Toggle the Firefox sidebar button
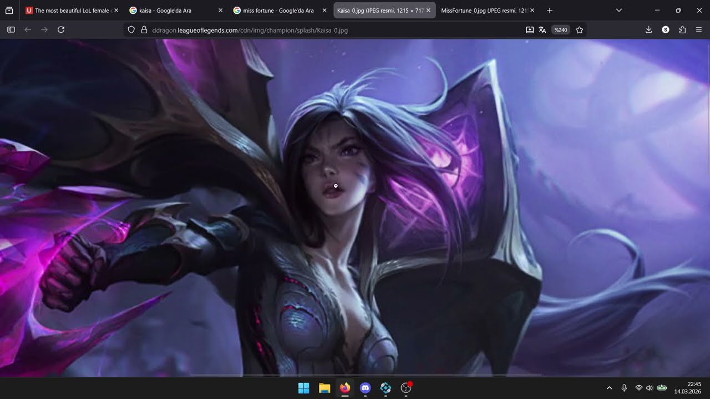The width and height of the screenshot is (710, 399). tap(11, 30)
